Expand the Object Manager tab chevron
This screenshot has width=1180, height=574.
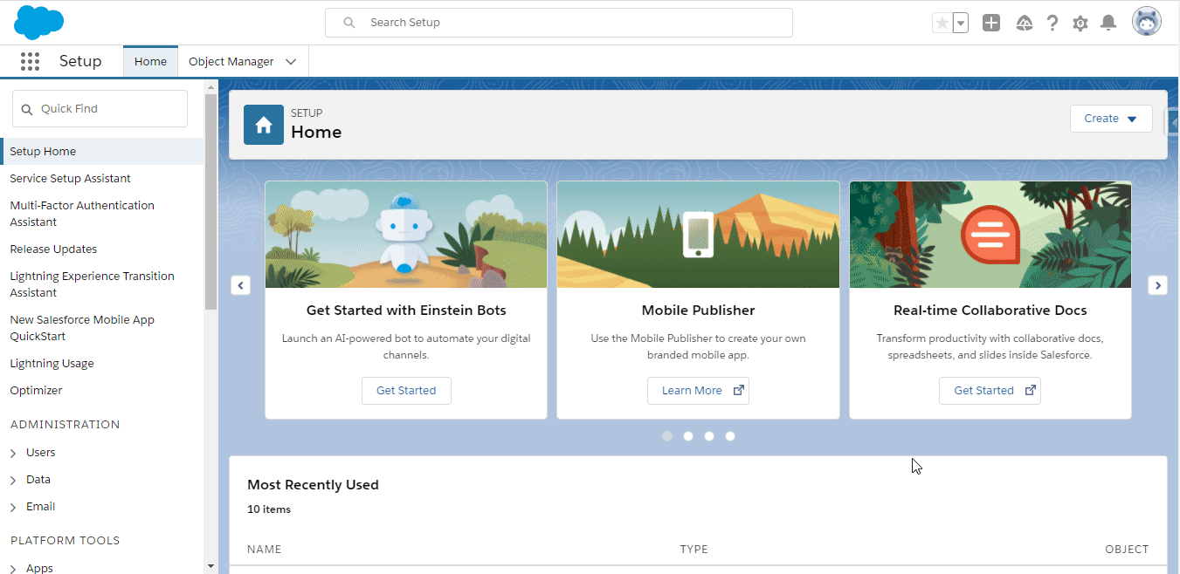(291, 62)
